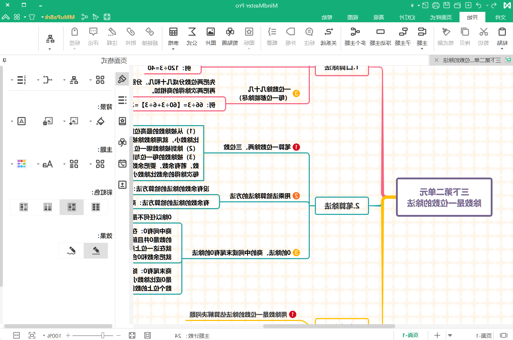Open the clover clipart side panel tab
This screenshot has width=513, height=340.
click(x=122, y=142)
